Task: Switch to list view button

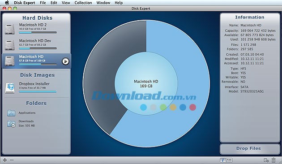Action: (229, 160)
